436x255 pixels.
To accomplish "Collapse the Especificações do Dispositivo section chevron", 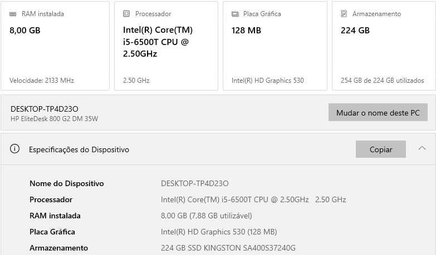I will (422, 148).
